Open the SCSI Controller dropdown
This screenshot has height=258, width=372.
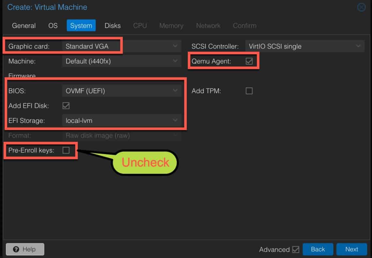click(358, 46)
